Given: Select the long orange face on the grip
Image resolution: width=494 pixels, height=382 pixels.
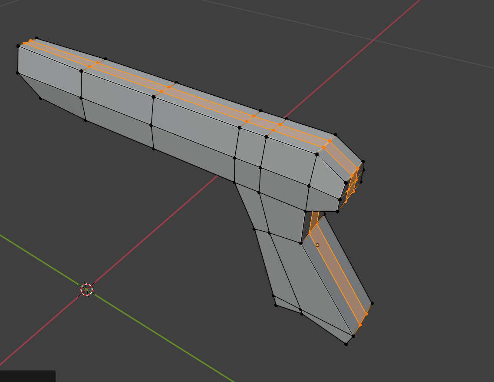Looking at the screenshot, I should tap(338, 274).
